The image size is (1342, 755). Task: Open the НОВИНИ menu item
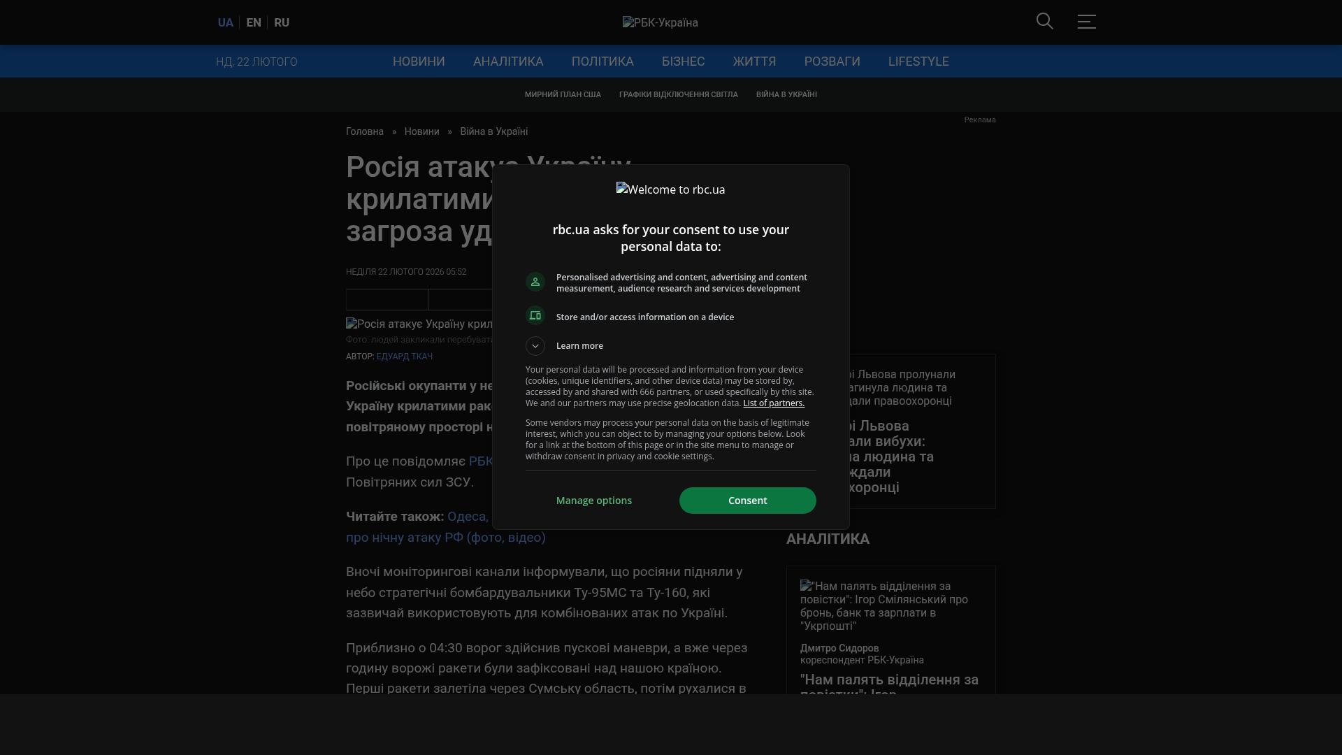(419, 62)
